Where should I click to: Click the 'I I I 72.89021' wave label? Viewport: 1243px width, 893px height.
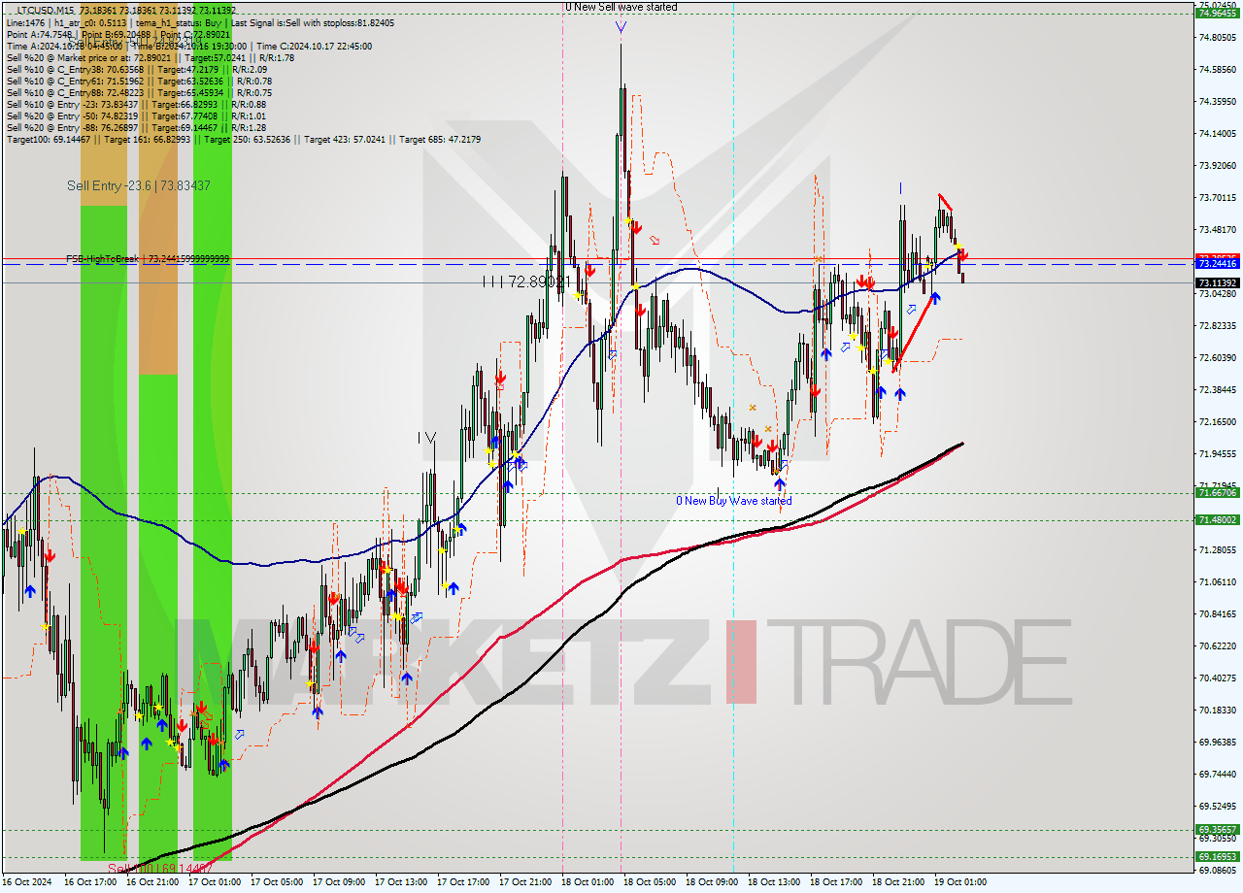(525, 281)
